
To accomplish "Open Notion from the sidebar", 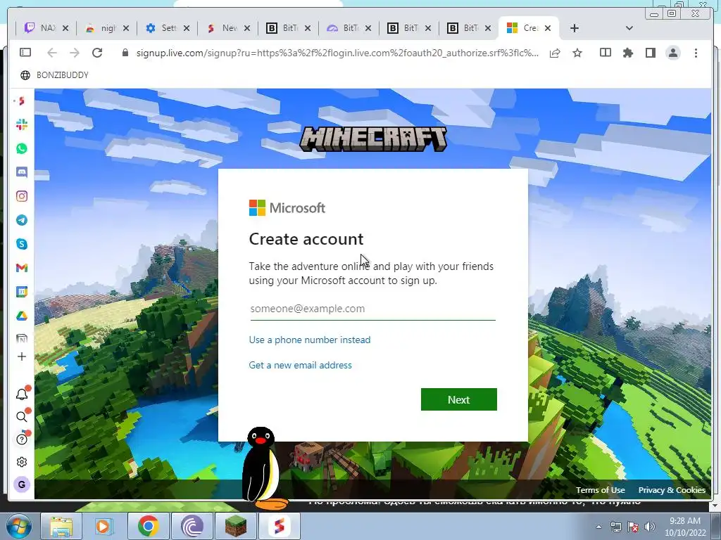I will point(22,339).
